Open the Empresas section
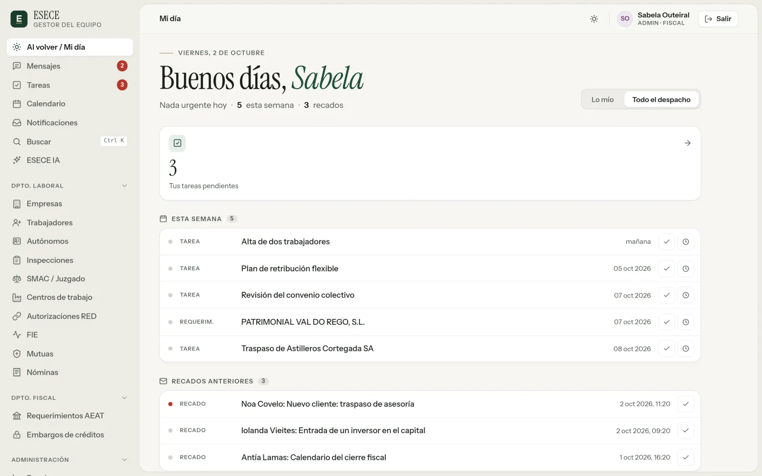 click(x=70, y=204)
